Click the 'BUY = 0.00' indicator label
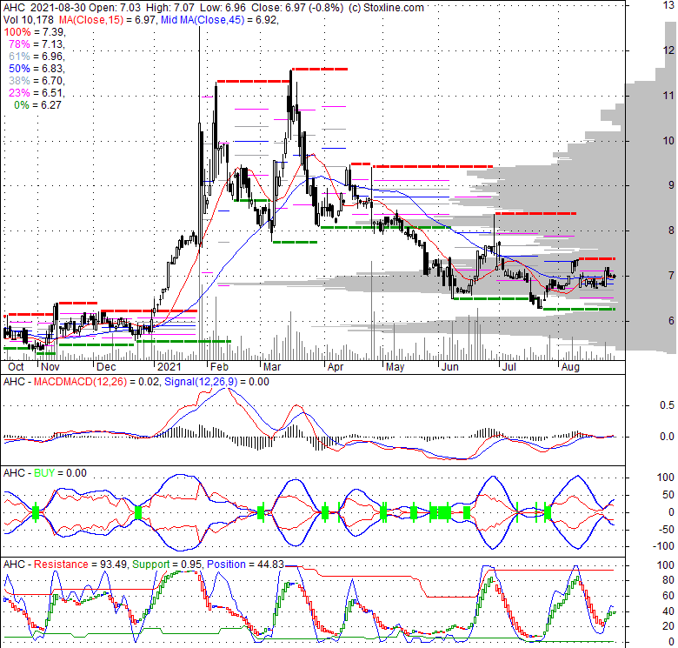 (x=60, y=473)
